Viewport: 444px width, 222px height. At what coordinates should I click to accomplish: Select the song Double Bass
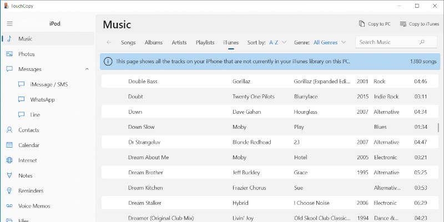click(x=143, y=81)
